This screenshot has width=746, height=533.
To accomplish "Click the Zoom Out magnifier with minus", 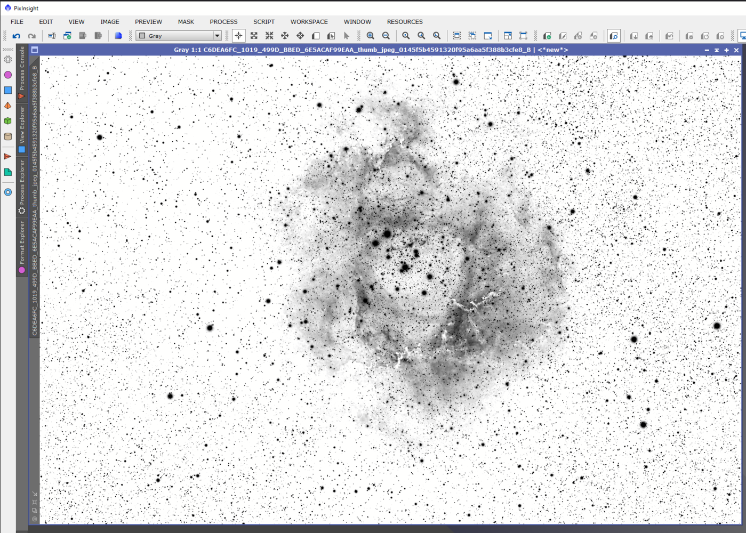I will click(x=386, y=36).
